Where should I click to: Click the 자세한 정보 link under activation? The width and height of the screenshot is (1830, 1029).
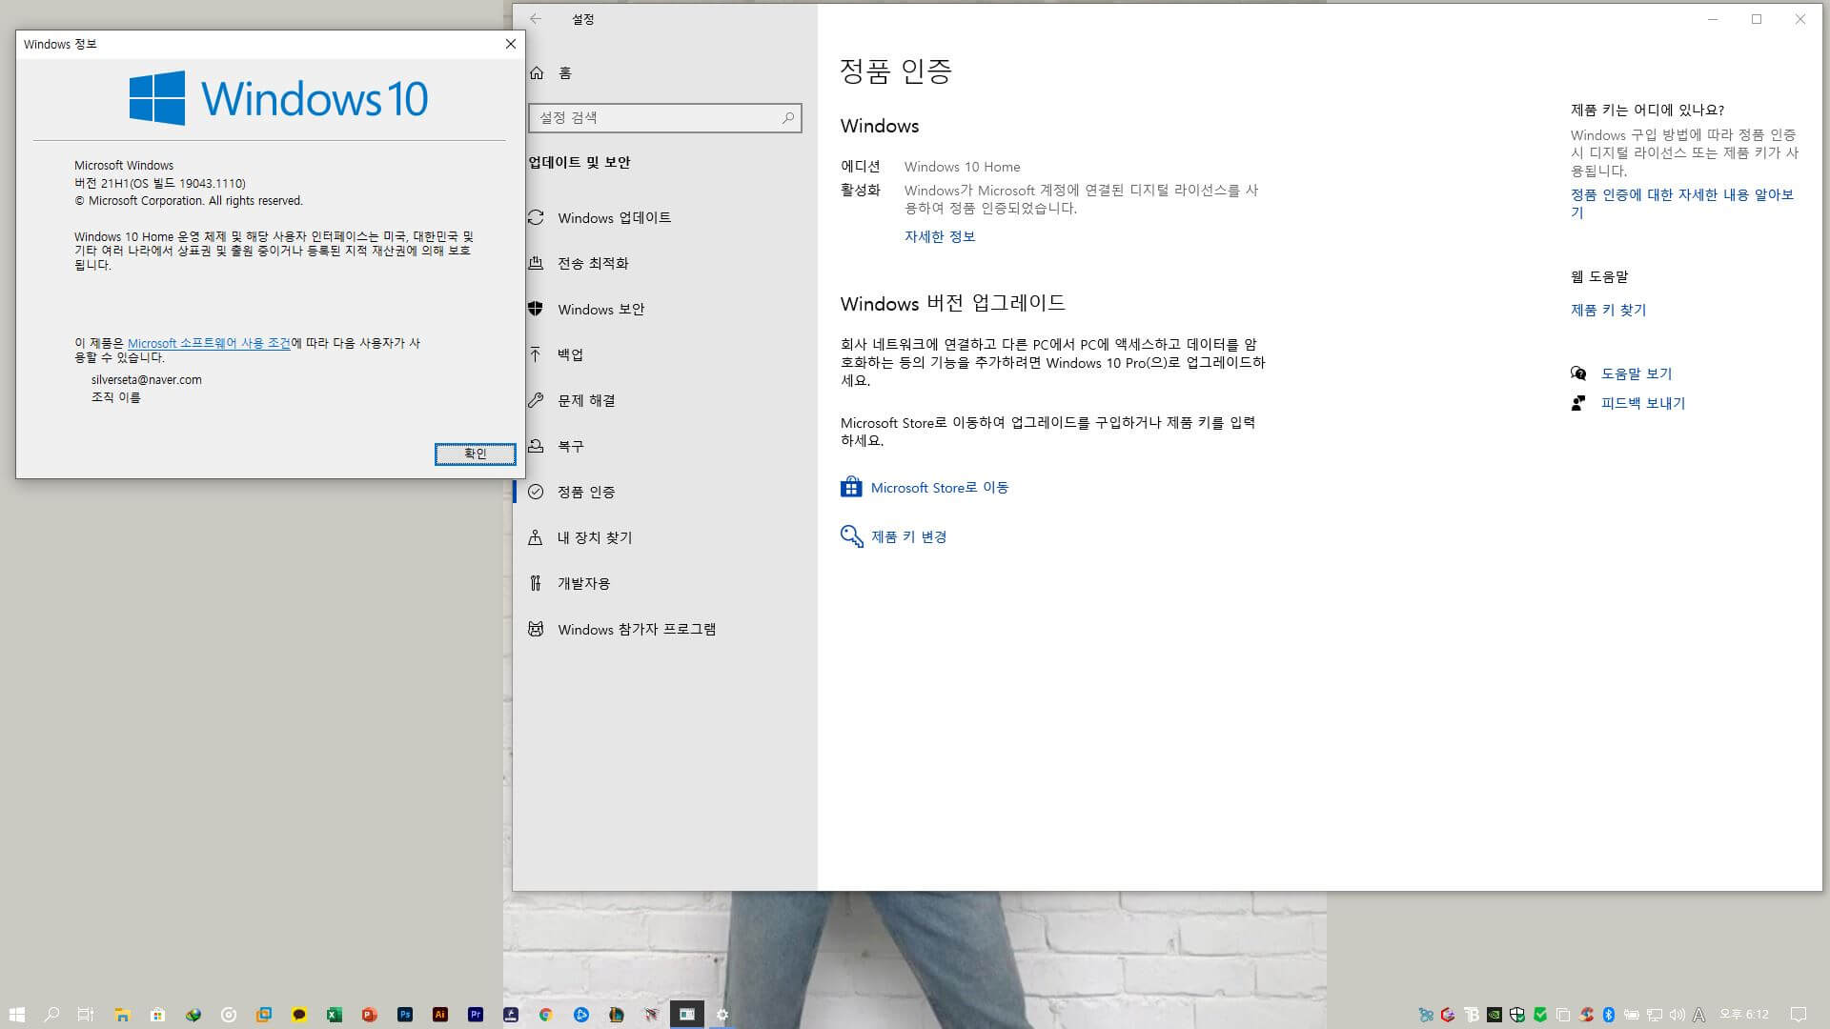click(x=940, y=236)
